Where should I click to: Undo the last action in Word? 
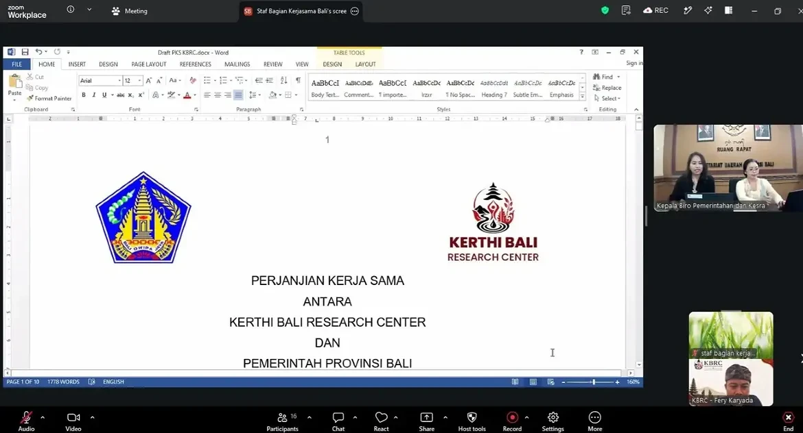click(38, 52)
